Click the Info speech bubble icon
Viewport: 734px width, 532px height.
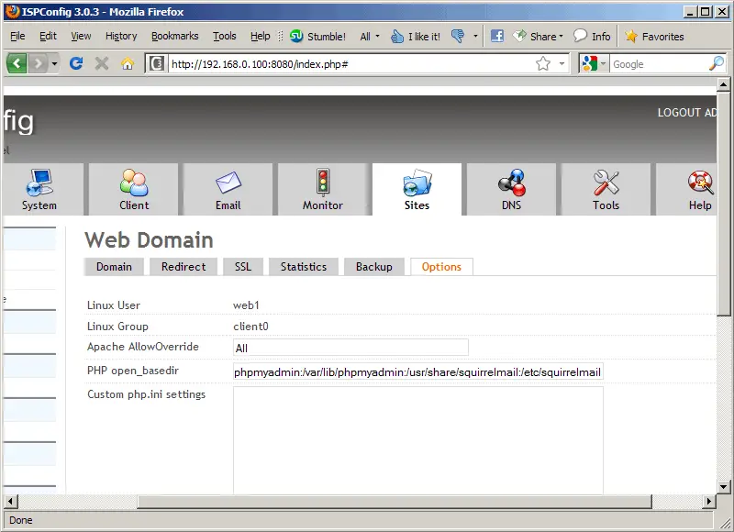tap(592, 36)
